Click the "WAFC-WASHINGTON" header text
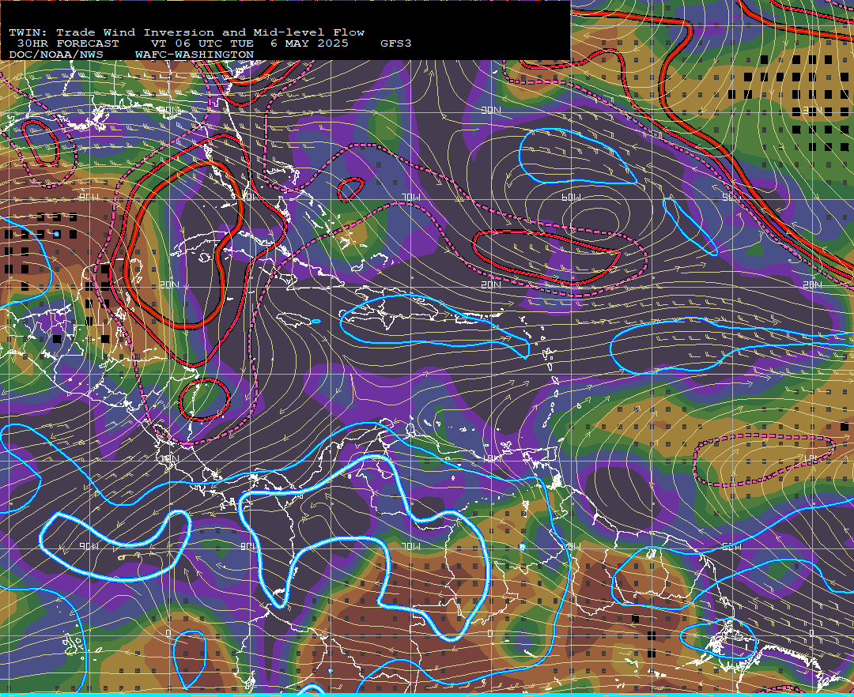The width and height of the screenshot is (854, 697). (195, 55)
